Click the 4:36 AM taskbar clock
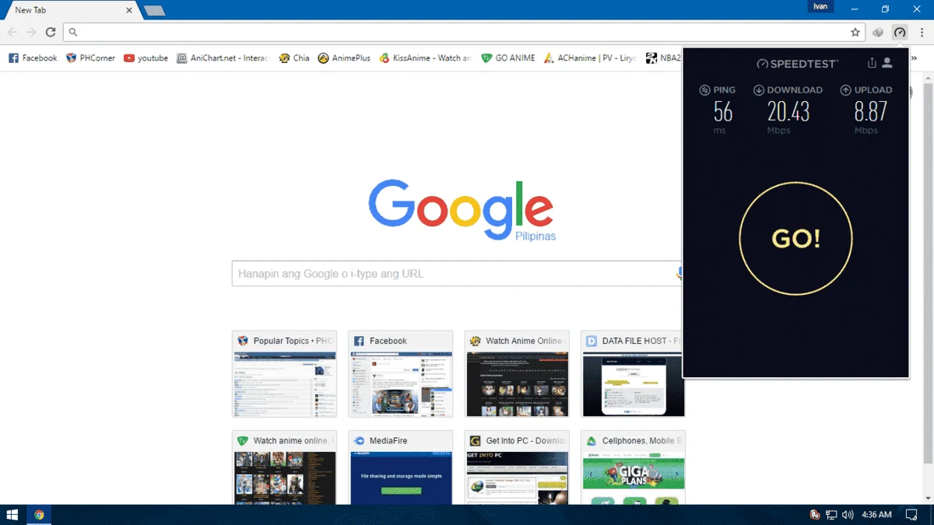This screenshot has height=525, width=934. [876, 515]
